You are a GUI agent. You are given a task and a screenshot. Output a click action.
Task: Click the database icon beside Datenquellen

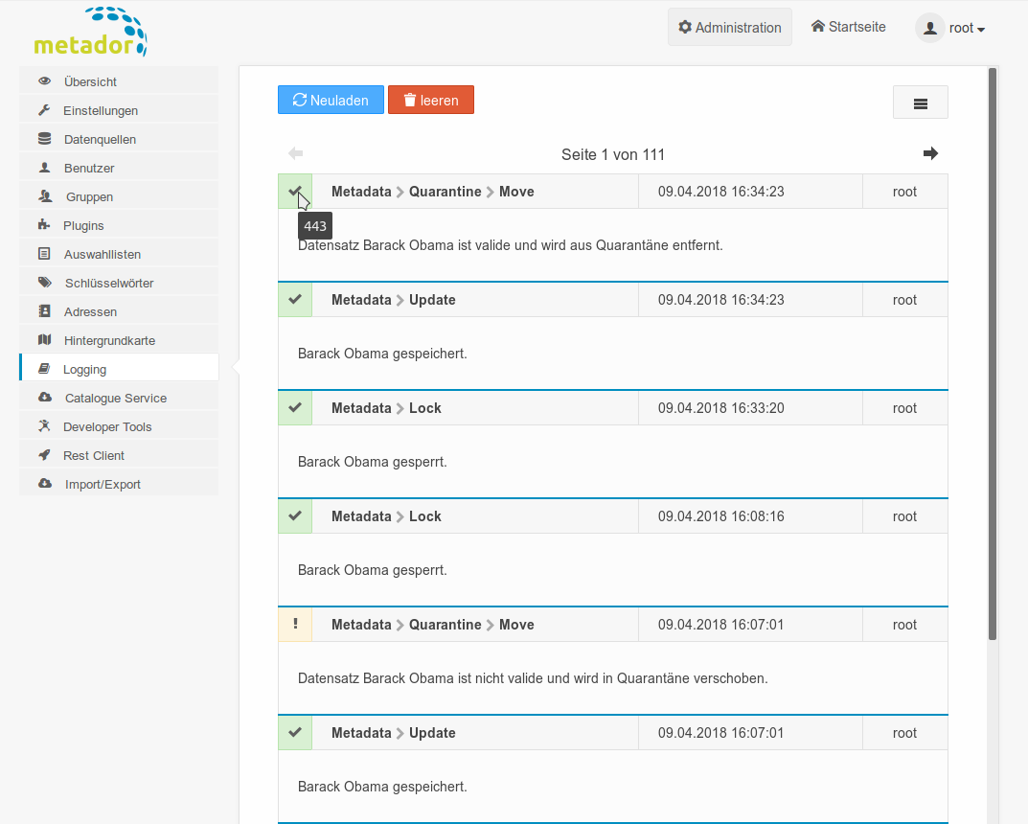click(45, 139)
